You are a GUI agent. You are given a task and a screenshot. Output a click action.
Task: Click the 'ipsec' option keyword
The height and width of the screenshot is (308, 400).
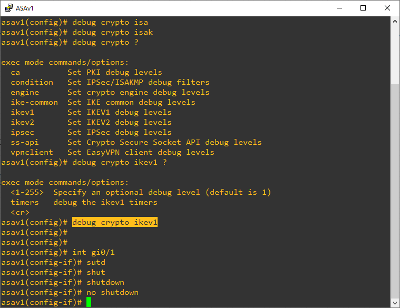click(23, 133)
